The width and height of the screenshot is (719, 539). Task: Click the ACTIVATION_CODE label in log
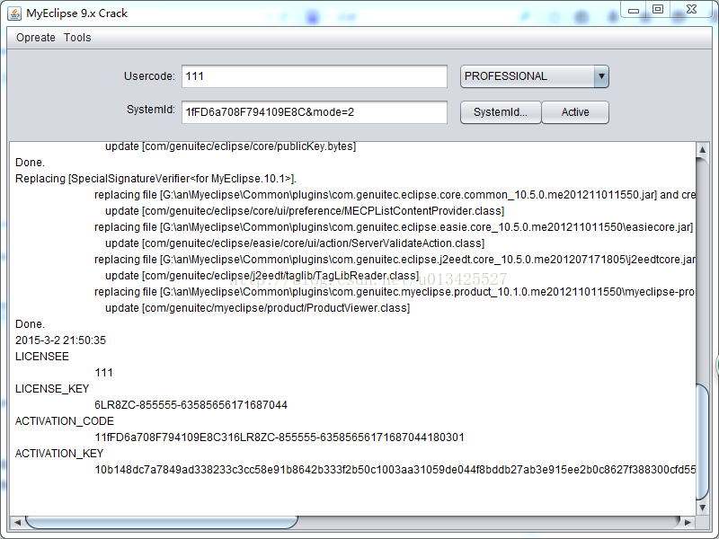coord(64,420)
